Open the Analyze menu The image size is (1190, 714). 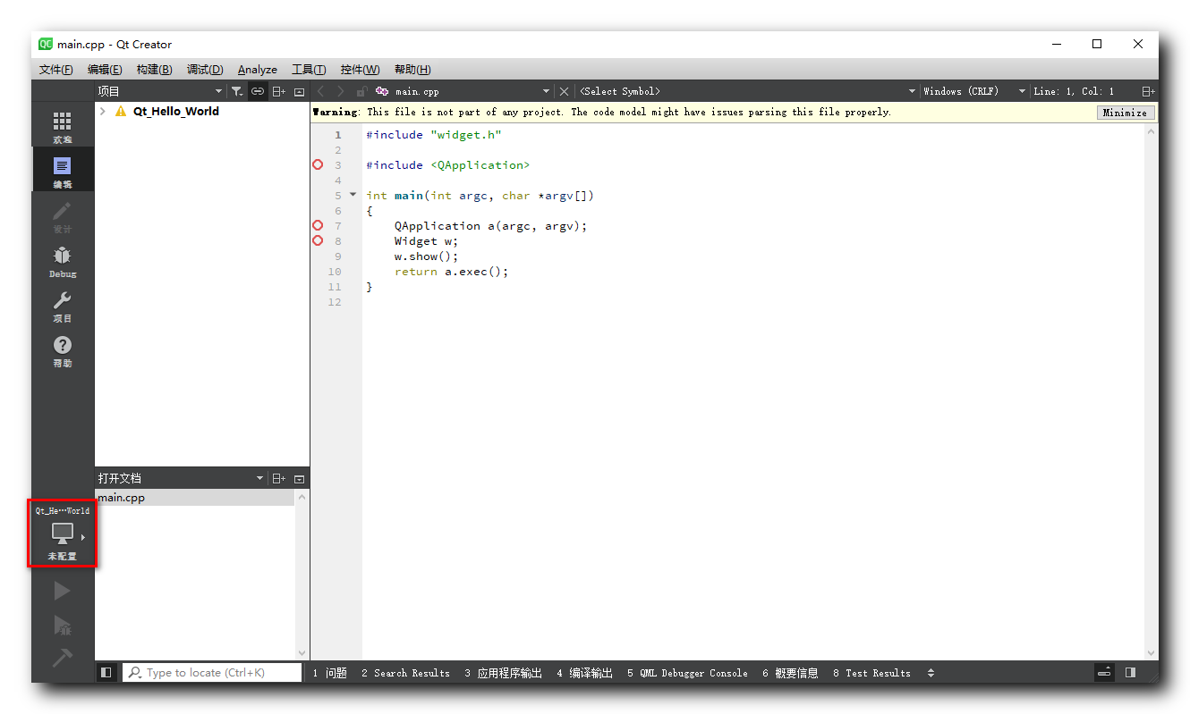(x=258, y=70)
